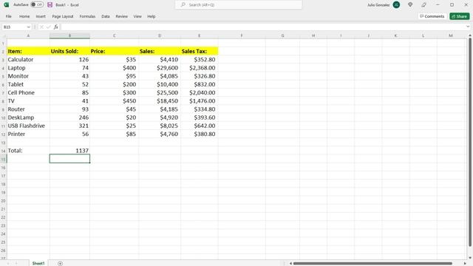Viewport: 473px width, 266px height.
Task: Select column B header
Action: click(69, 36)
